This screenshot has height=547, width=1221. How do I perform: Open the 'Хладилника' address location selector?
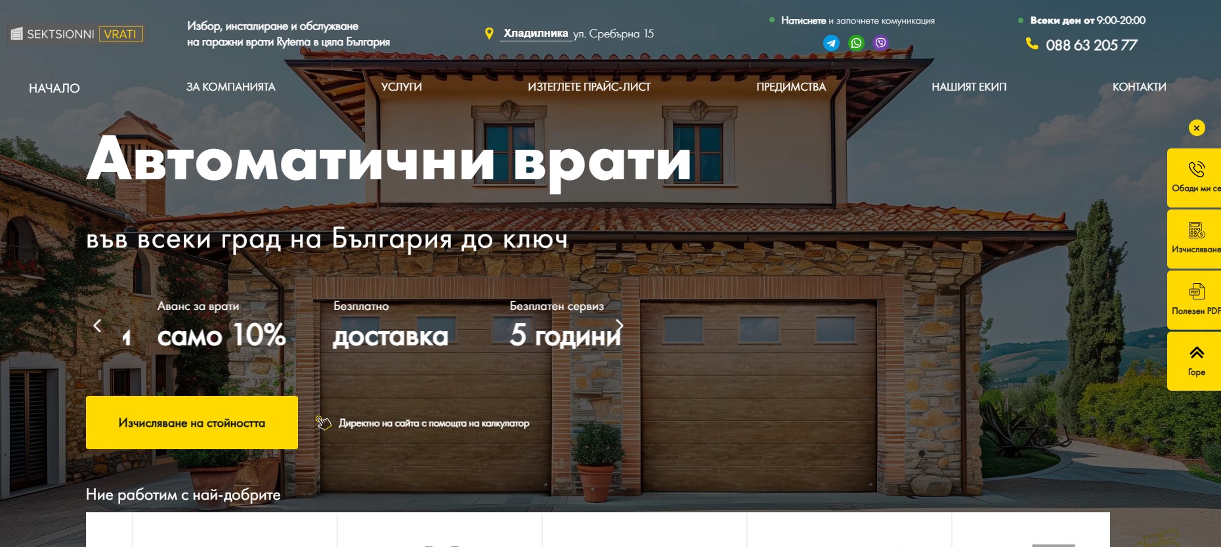point(535,33)
